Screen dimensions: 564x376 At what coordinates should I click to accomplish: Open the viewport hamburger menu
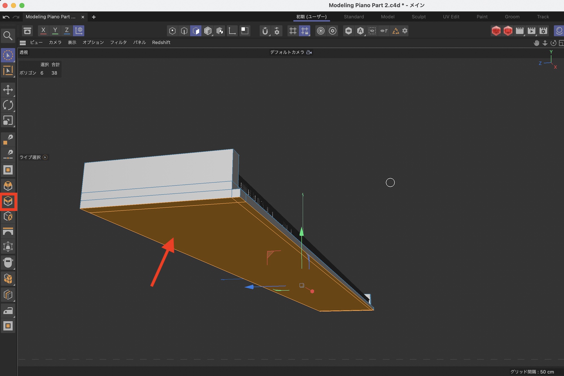coord(23,43)
